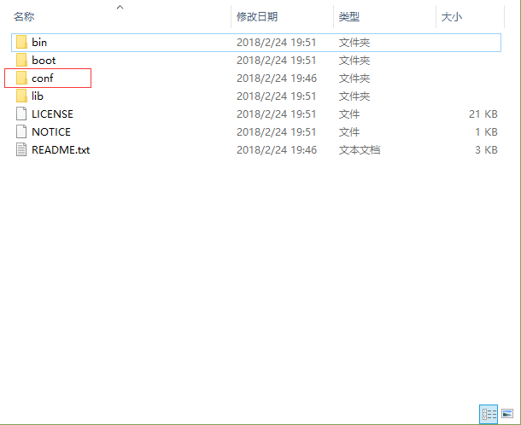Click the boot row modified date
This screenshot has width=521, height=425.
(276, 60)
